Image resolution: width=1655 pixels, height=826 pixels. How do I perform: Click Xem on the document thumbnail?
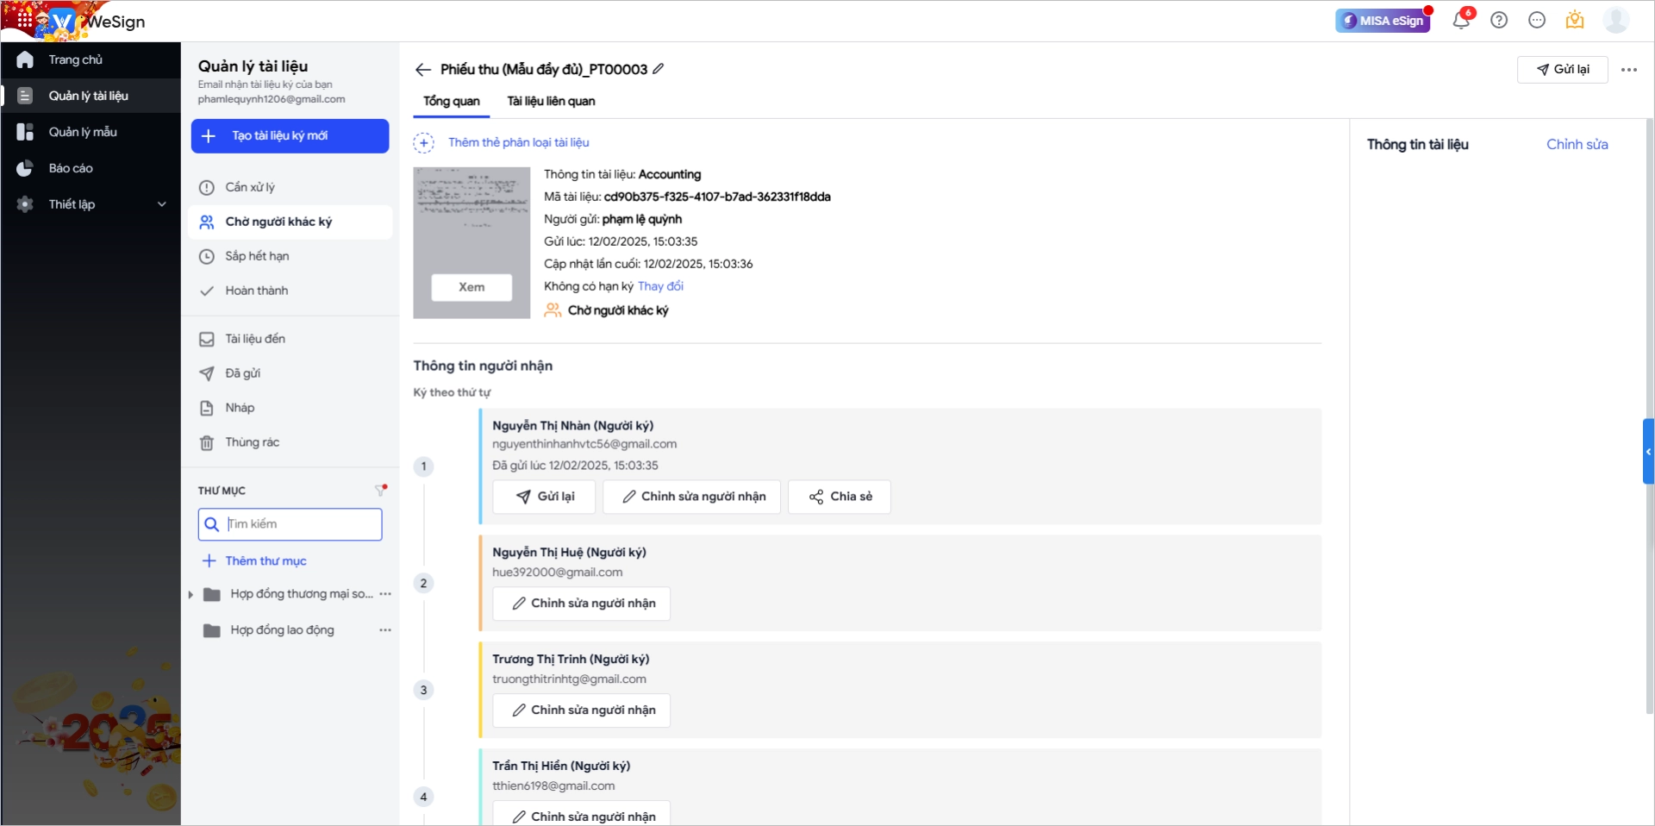472,287
